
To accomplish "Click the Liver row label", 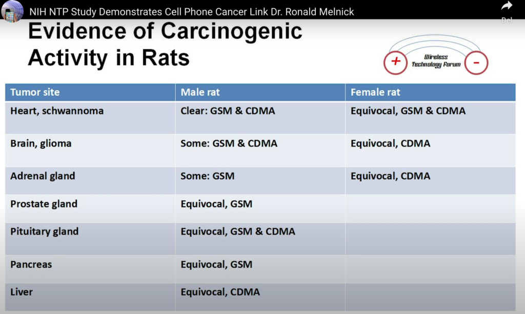I will [22, 292].
